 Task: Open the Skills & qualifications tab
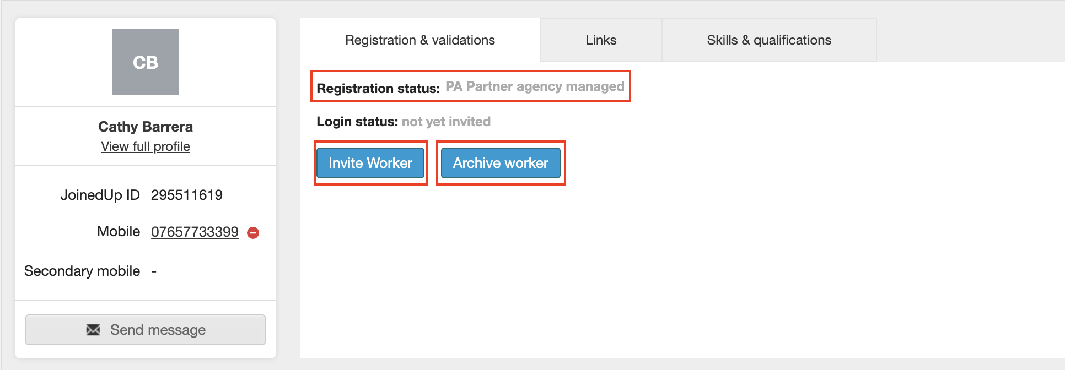769,40
